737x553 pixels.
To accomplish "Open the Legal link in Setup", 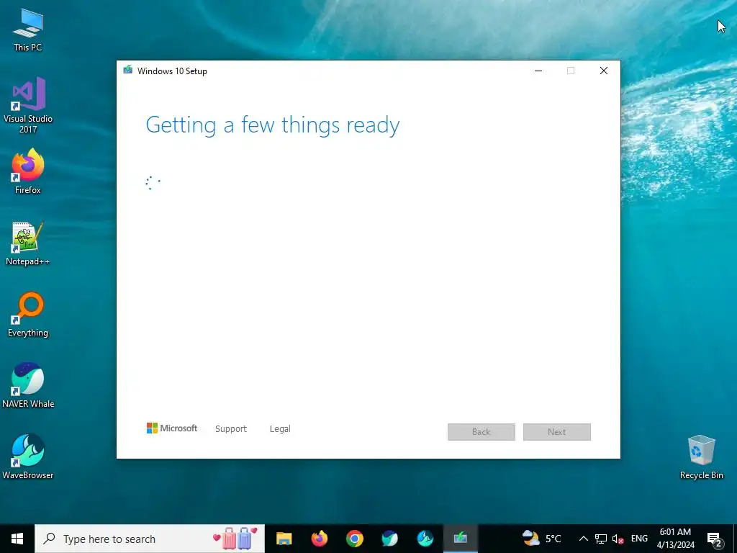I will click(x=280, y=429).
